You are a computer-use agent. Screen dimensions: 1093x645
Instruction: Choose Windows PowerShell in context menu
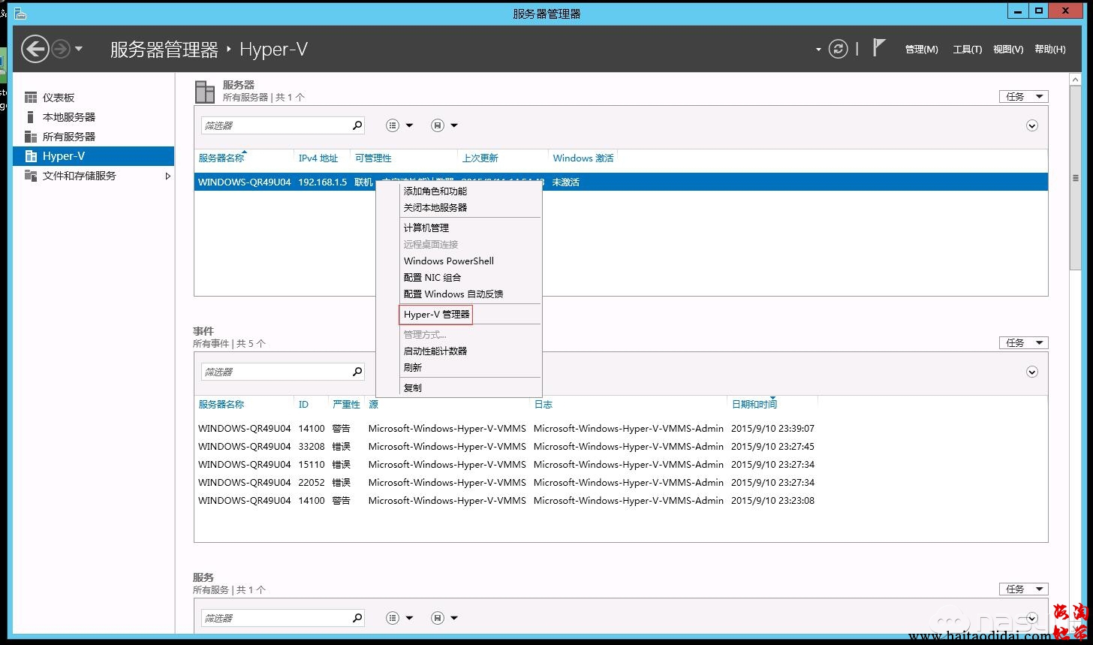click(448, 261)
